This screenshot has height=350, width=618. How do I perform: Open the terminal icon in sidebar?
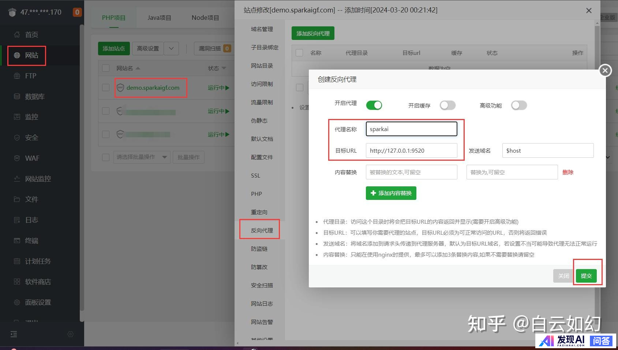tap(17, 241)
